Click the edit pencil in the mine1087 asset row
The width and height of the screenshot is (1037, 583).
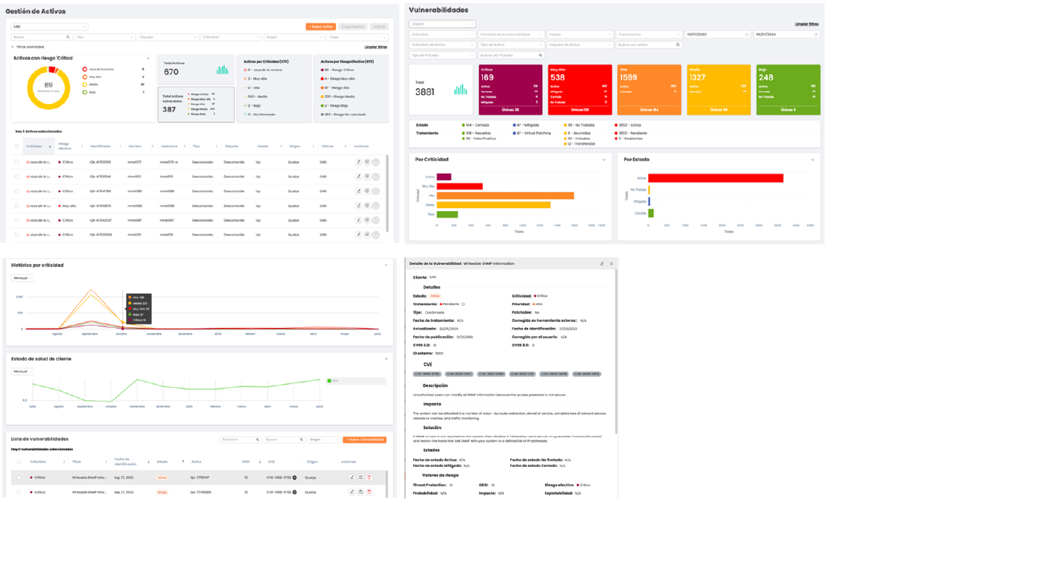click(x=358, y=220)
